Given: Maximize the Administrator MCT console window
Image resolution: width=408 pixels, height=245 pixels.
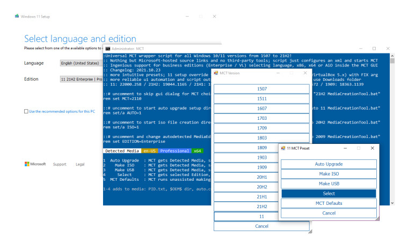Looking at the screenshot, I should pyautogui.click(x=374, y=49).
